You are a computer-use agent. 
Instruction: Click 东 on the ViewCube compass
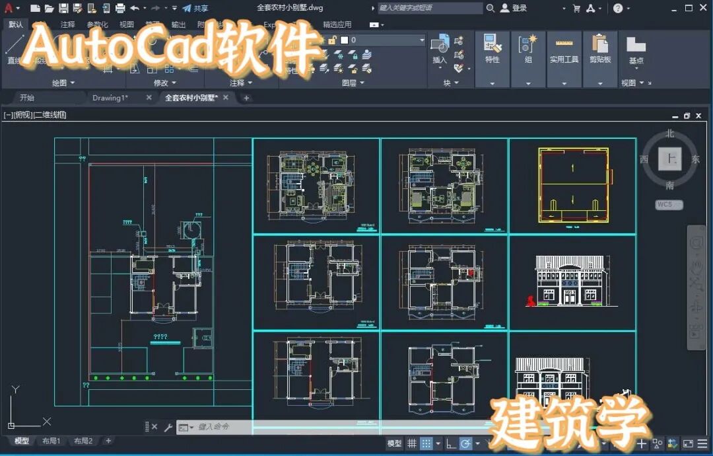tap(696, 159)
